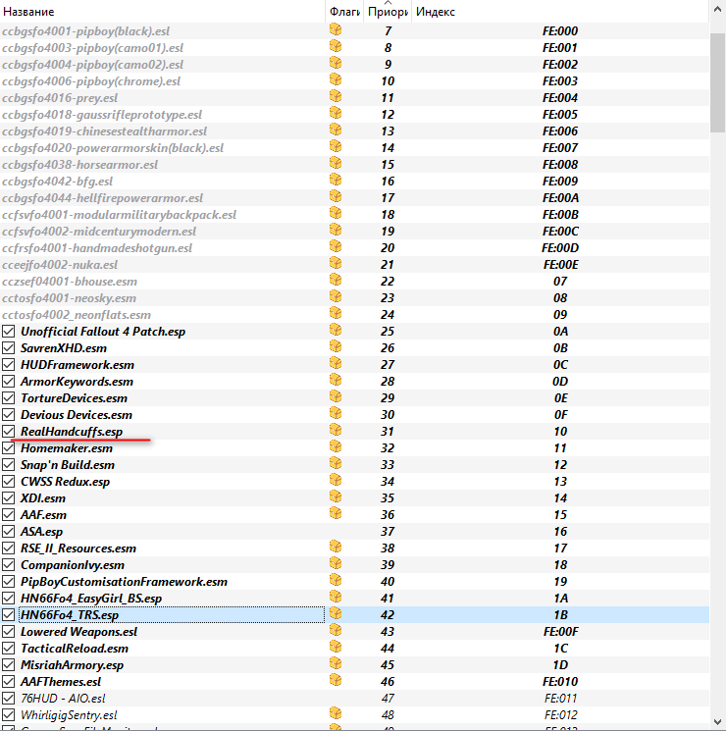
Task: Click flag icon for ccbgsfo4001-pipboy(black).esl
Action: pos(336,30)
